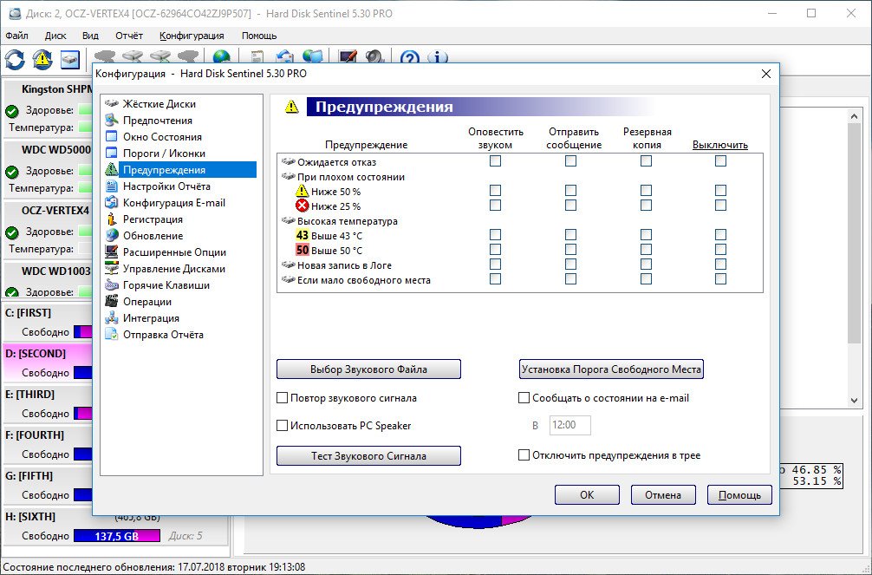Click the Отмена button

point(663,495)
